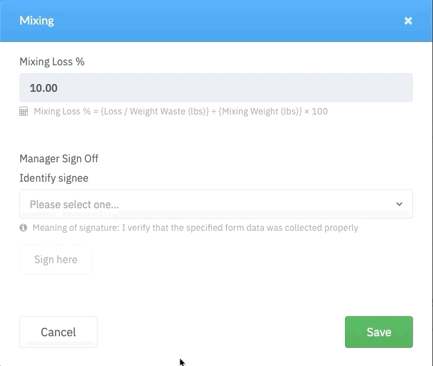This screenshot has width=433, height=366.
Task: Expand the signee dropdown chevron arrow
Action: [399, 204]
